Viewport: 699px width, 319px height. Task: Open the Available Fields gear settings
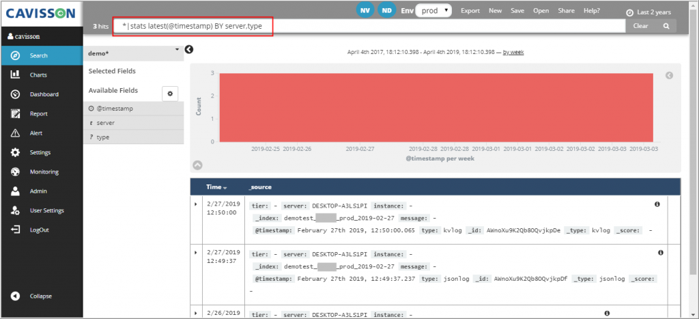[x=170, y=92]
